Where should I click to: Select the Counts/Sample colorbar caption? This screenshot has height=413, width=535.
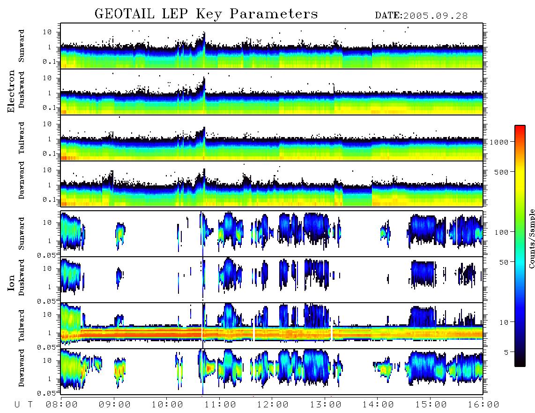coord(531,238)
